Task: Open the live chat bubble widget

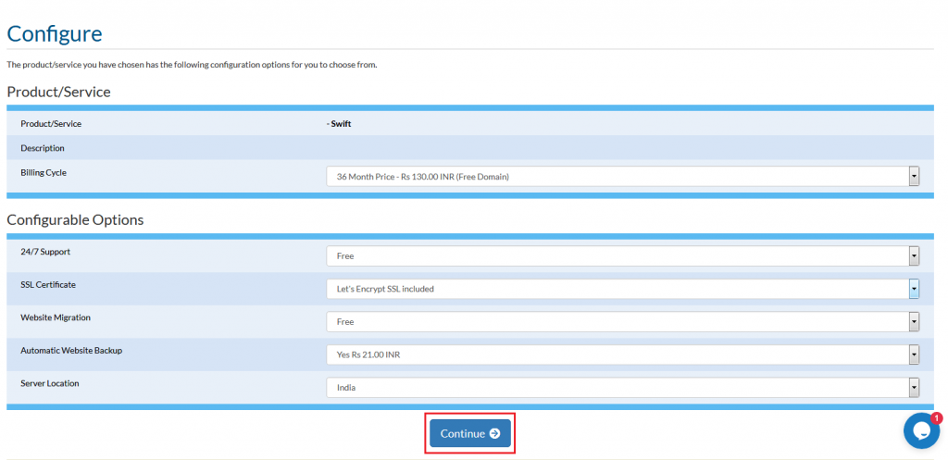Action: [920, 431]
